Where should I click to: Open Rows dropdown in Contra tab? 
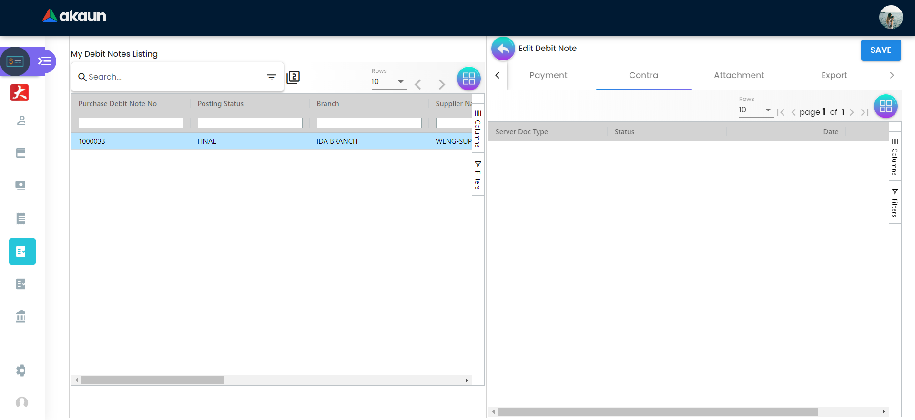(x=755, y=110)
